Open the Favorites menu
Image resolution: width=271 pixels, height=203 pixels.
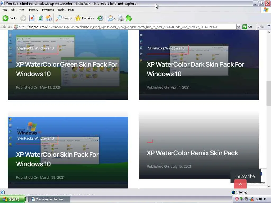click(48, 10)
